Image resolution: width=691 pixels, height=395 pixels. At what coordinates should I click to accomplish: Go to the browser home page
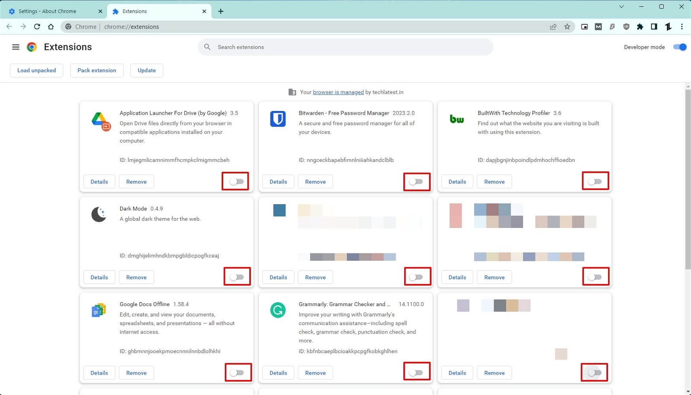(51, 27)
